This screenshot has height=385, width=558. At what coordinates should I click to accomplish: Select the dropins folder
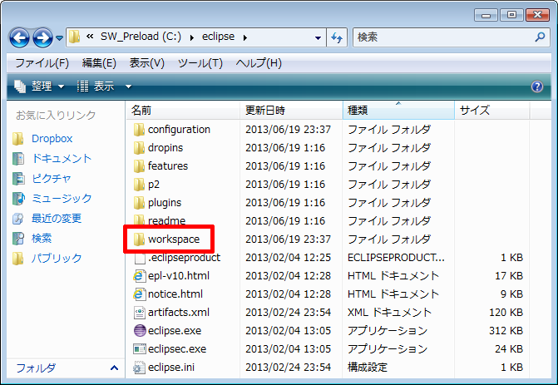click(165, 148)
